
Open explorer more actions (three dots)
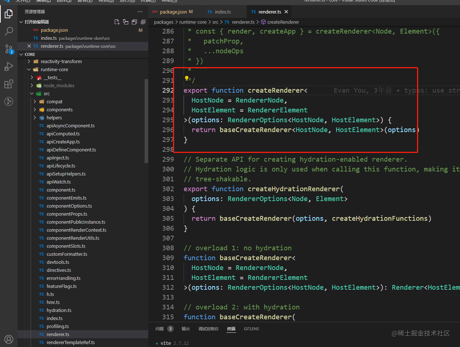[x=140, y=12]
